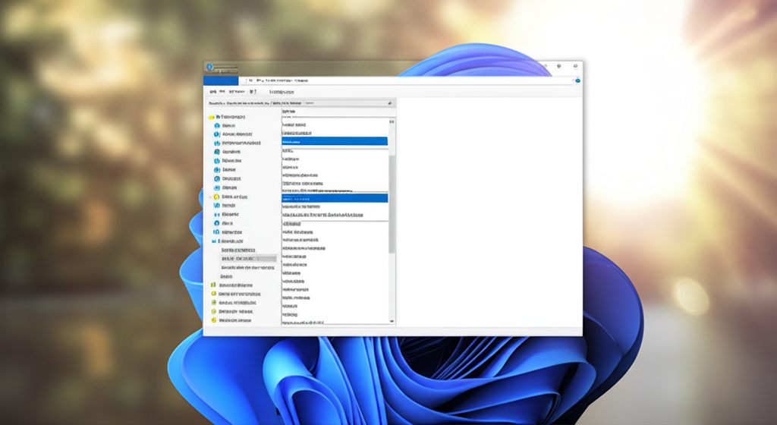Select the gray-highlighted sub-item in the tree
777x425 pixels.
[x=247, y=259]
